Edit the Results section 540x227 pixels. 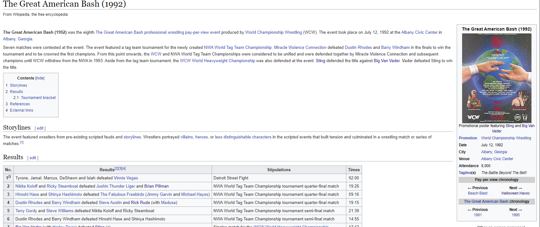(33, 158)
